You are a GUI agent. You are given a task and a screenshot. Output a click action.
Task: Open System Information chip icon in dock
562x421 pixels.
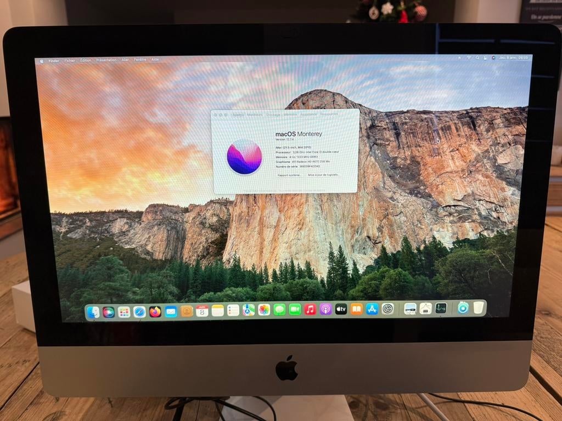click(x=425, y=308)
